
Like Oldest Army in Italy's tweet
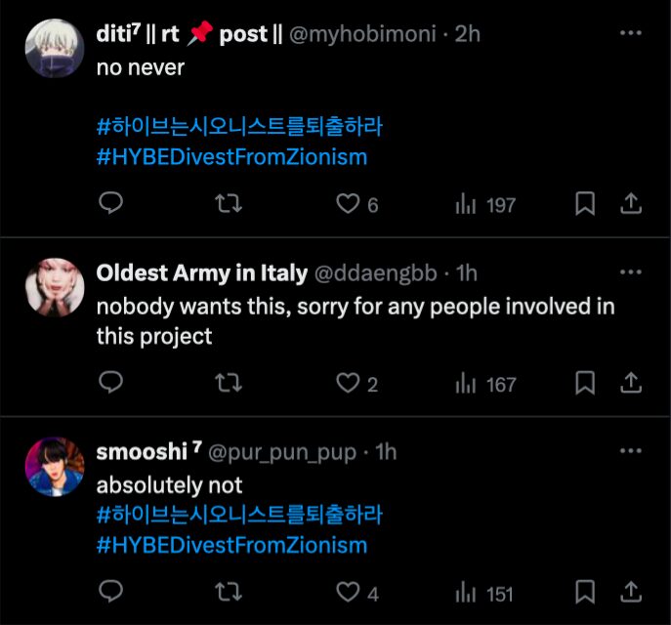coord(349,383)
